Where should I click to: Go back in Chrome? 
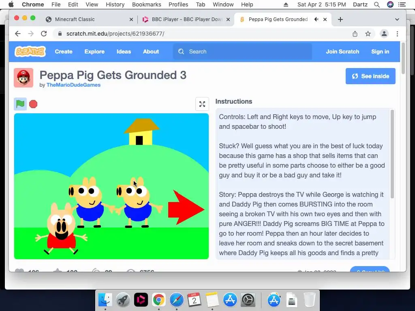[18, 34]
